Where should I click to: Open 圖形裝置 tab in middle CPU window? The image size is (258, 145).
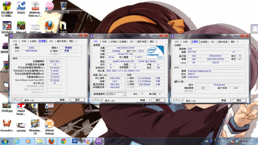point(142,41)
